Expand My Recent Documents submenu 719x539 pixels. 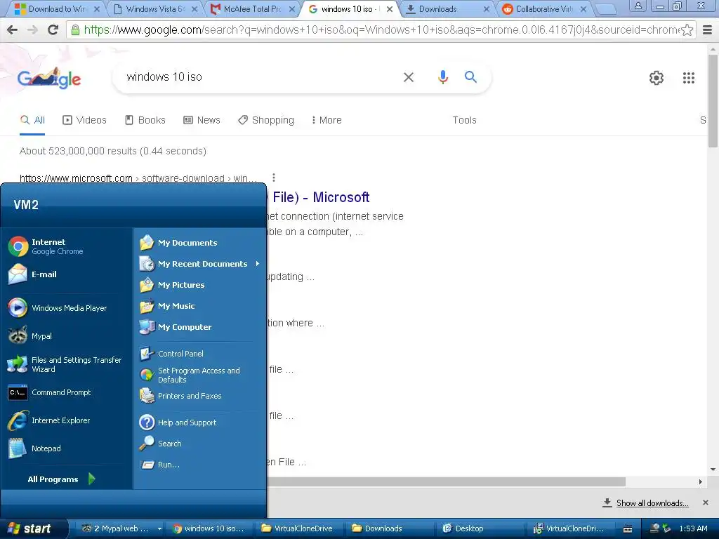pos(199,264)
